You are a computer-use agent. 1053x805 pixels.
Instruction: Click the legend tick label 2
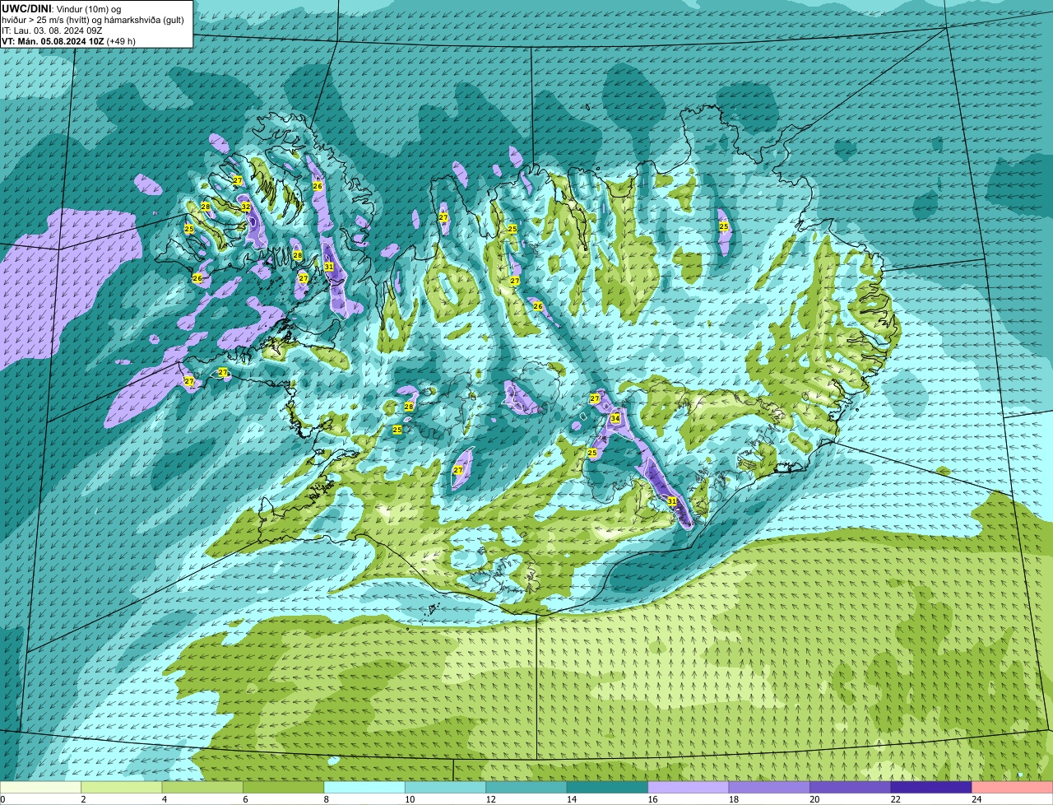point(83,799)
